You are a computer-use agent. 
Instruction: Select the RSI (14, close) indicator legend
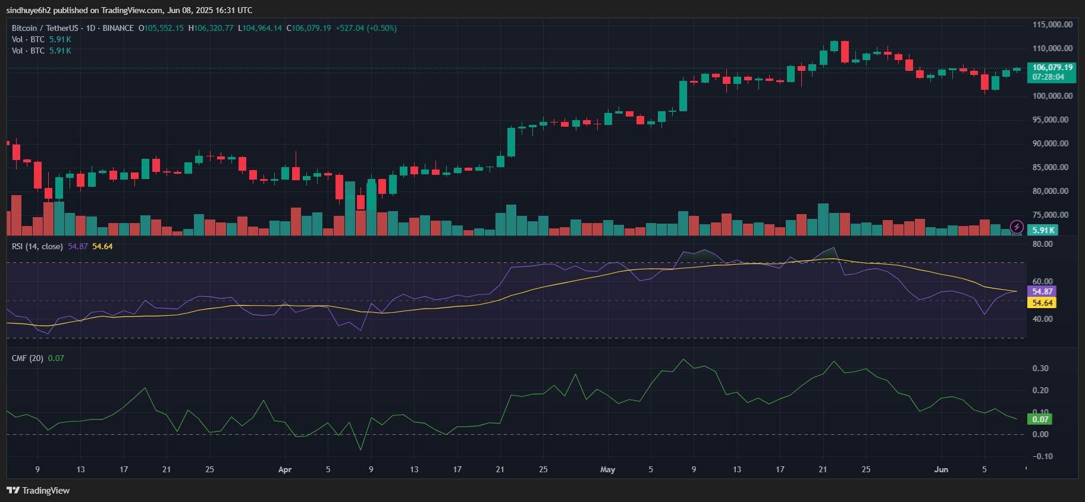[37, 246]
